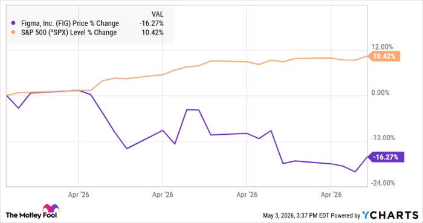Click the first Apr '26 x-axis label
The image size is (423, 223).
point(79,195)
